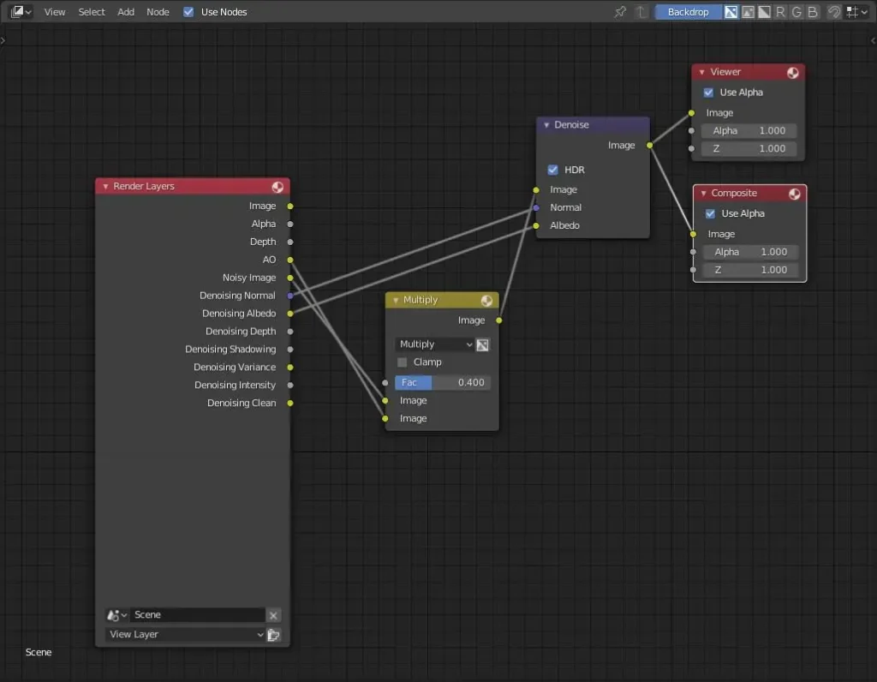The image size is (877, 682).
Task: Click the parent node tree arrow icon
Action: click(x=642, y=12)
